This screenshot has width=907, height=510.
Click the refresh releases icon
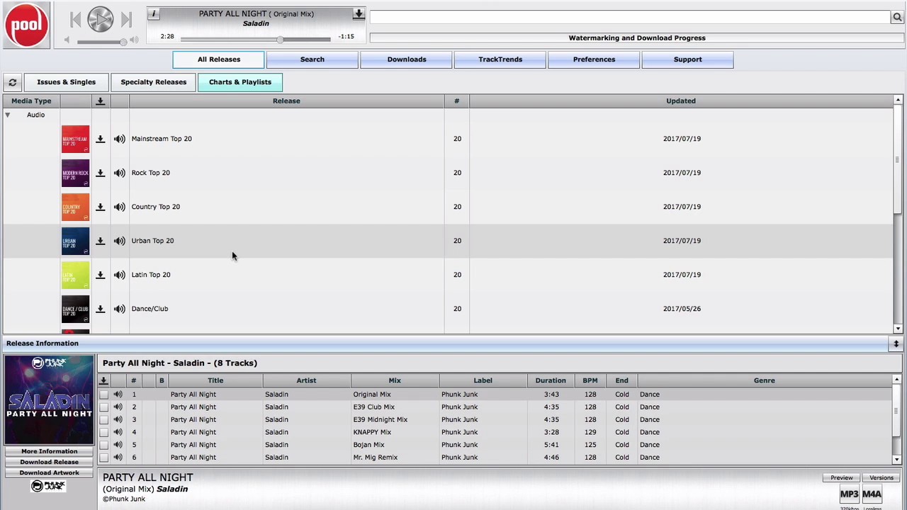coord(13,82)
